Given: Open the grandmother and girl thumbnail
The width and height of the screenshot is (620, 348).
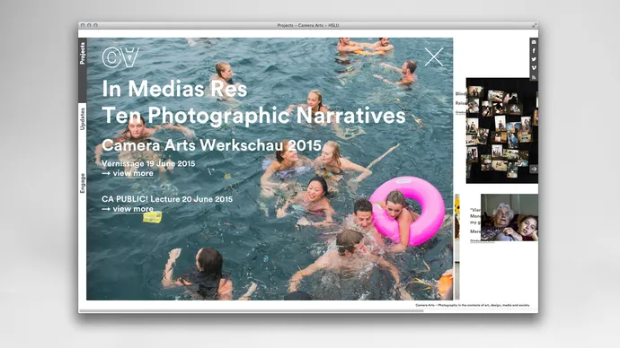Looking at the screenshot, I should coord(509,217).
